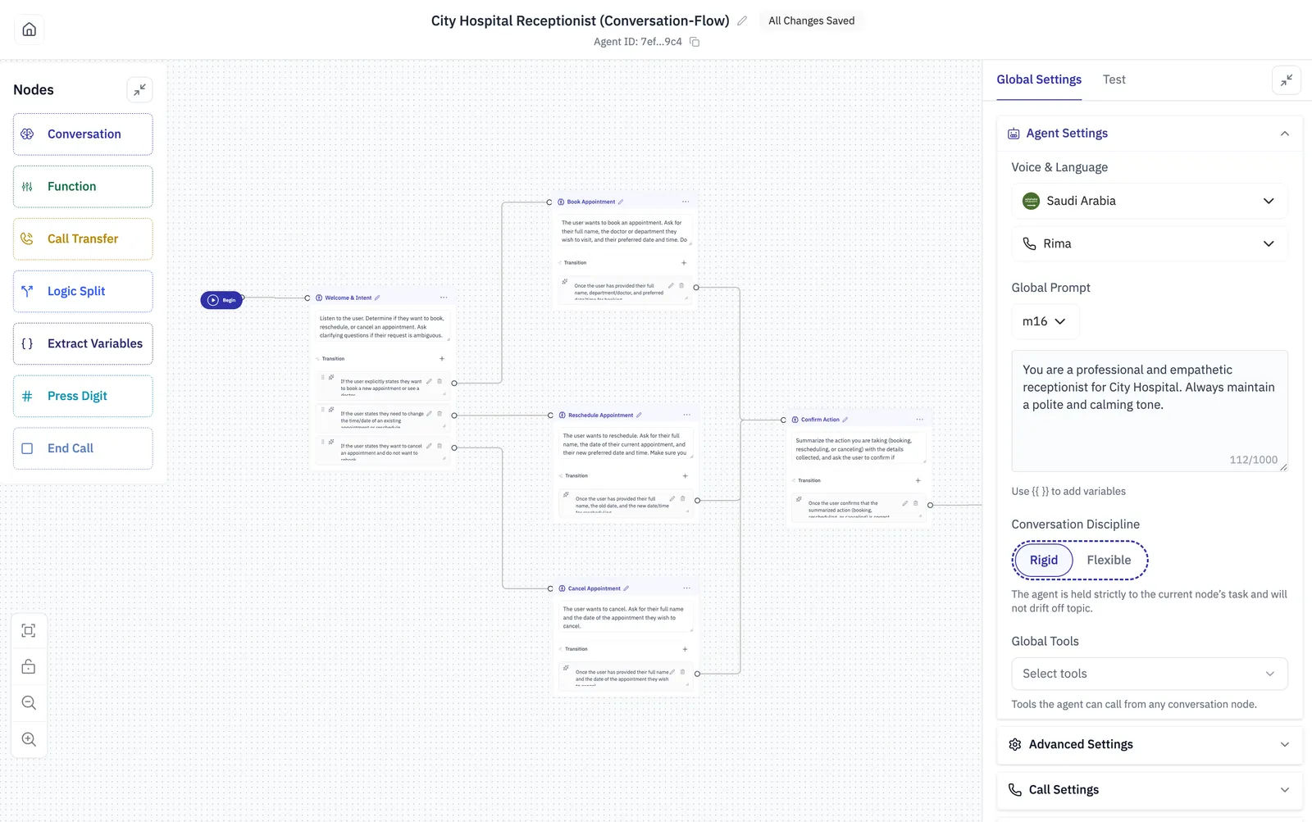Open the m16 model dropdown
This screenshot has width=1312, height=822.
pyautogui.click(x=1045, y=322)
